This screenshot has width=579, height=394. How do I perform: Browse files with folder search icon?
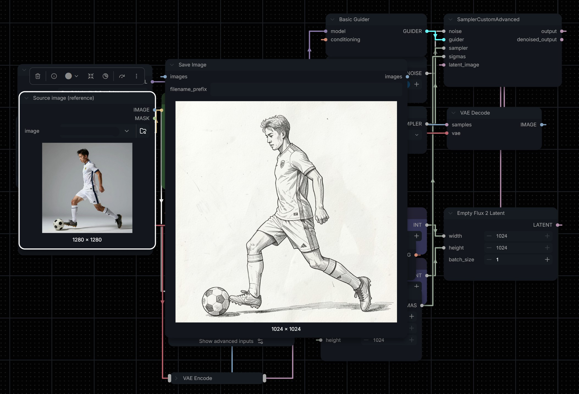(x=143, y=131)
